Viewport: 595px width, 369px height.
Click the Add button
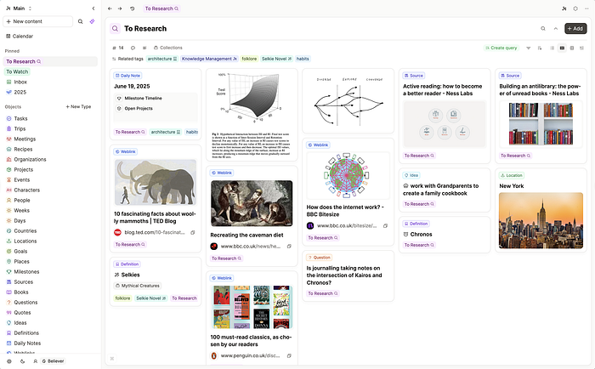click(x=575, y=28)
